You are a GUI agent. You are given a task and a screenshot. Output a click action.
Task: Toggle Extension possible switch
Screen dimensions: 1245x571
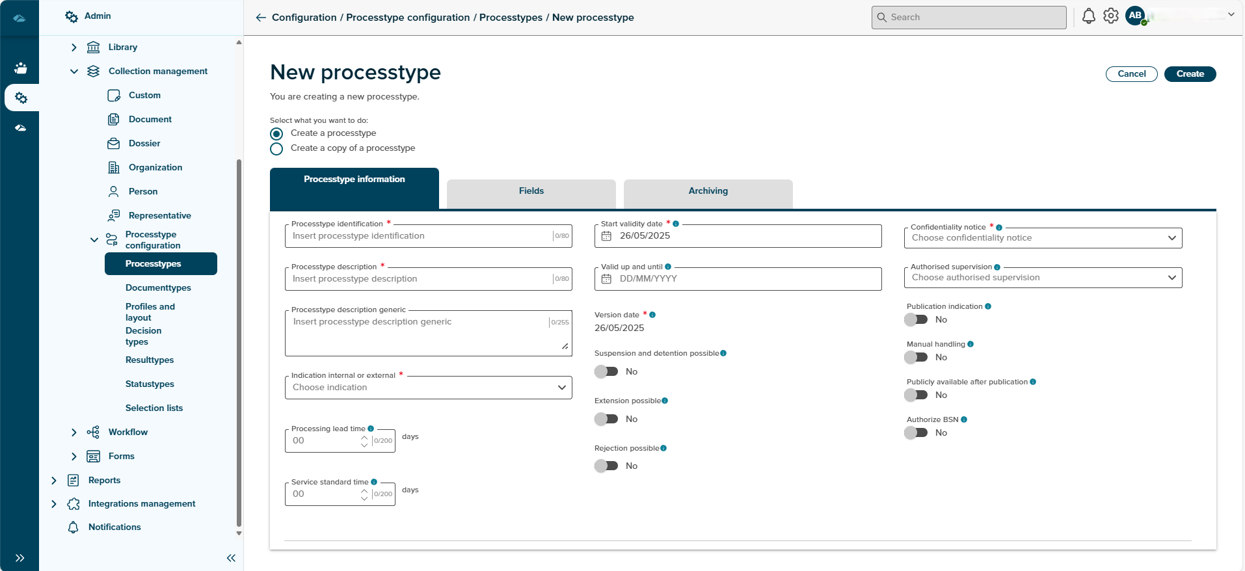tap(606, 419)
